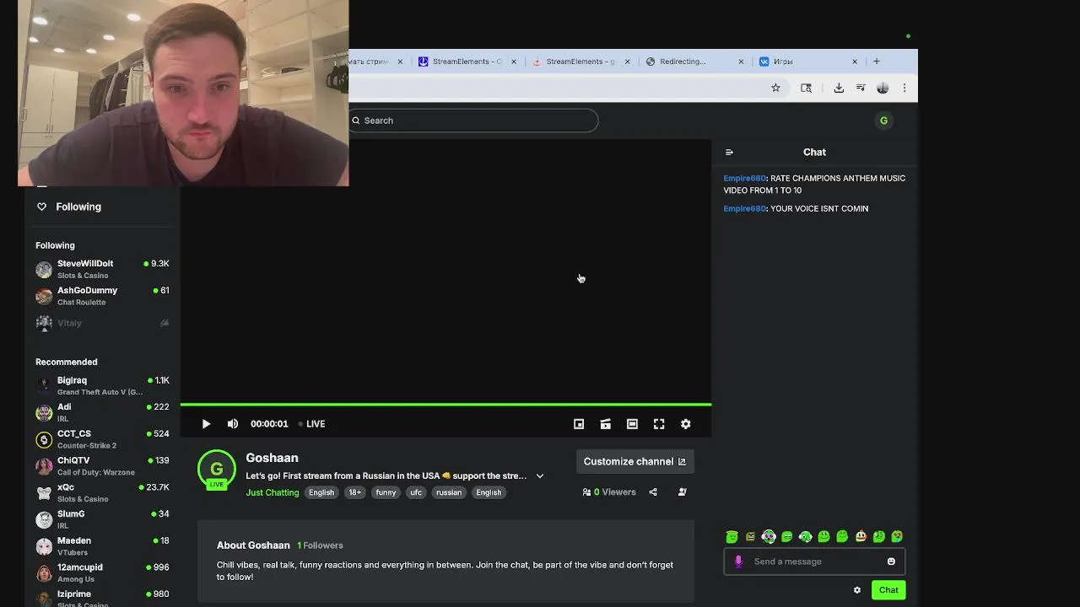Viewport: 1080px width, 607px height.
Task: Open CCT_CS Counter-Strike 2 channel
Action: pyautogui.click(x=102, y=439)
